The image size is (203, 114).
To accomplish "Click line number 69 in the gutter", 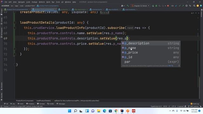I will click(5, 38).
